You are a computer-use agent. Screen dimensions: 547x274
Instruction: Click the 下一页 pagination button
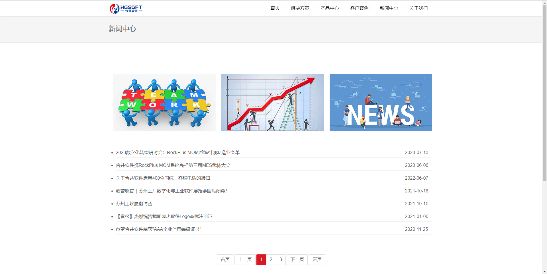click(297, 260)
